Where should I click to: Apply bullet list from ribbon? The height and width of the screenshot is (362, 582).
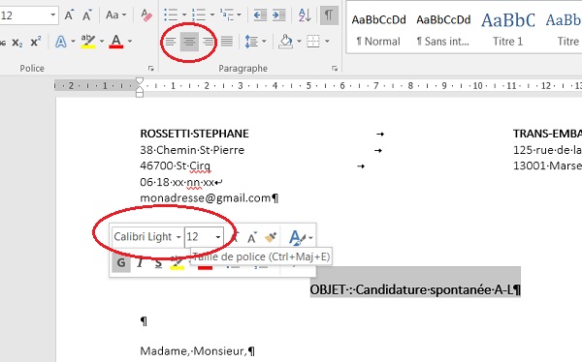pyautogui.click(x=171, y=15)
